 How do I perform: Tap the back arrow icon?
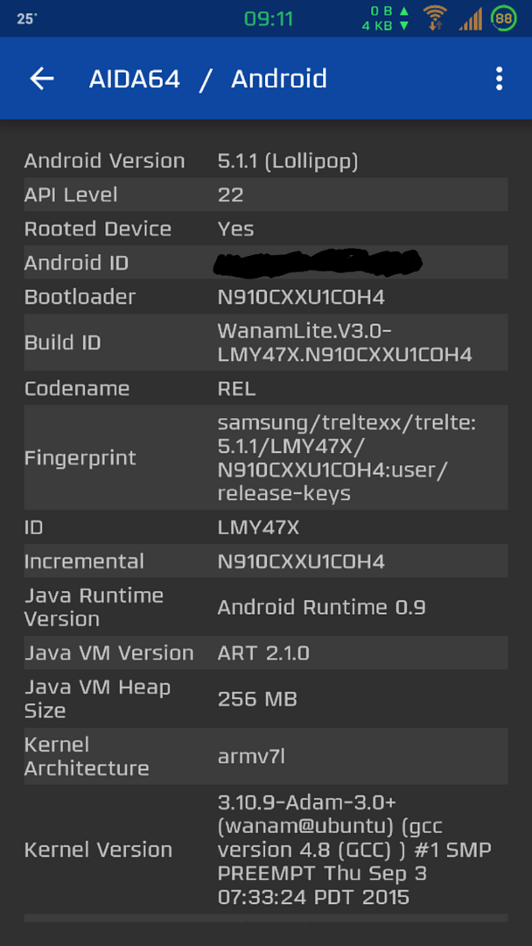tap(42, 79)
